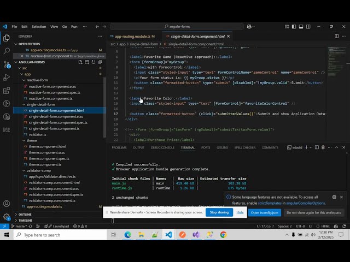Screen dimensions: 350x262
Task: Toggle the primary sidebar visibility
Action: tap(294, 27)
